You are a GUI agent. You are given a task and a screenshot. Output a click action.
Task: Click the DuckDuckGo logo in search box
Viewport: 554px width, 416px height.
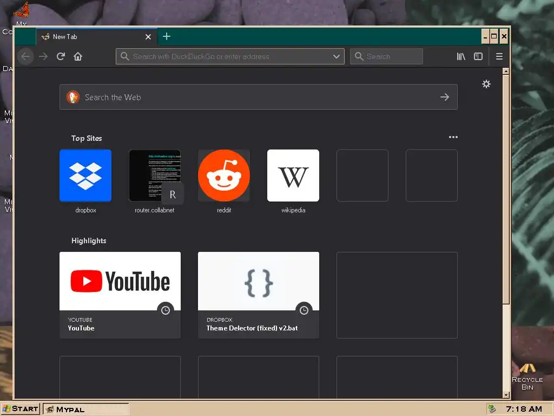tap(73, 97)
